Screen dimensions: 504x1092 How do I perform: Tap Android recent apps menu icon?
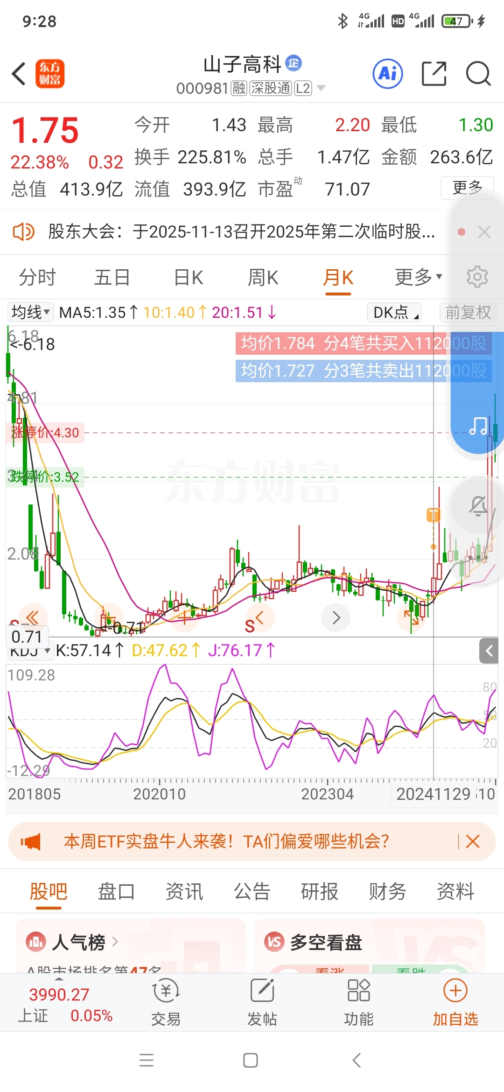click(x=147, y=1060)
